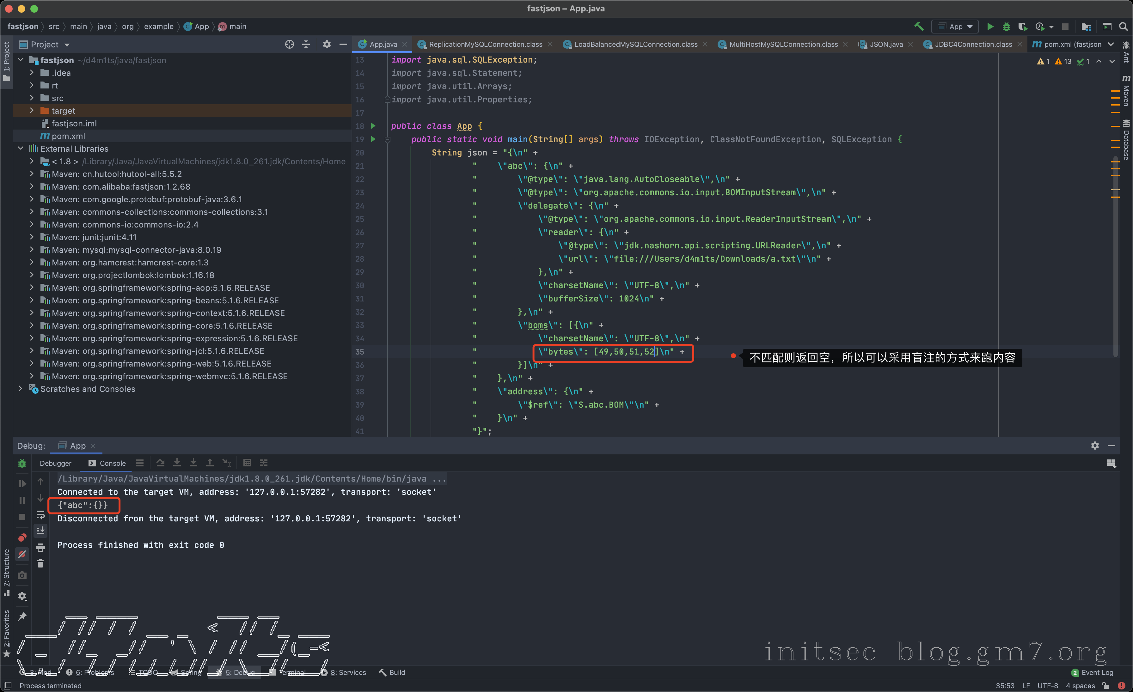Click the locate file crosshair icon in Project panel
Image resolution: width=1133 pixels, height=692 pixels.
point(289,45)
